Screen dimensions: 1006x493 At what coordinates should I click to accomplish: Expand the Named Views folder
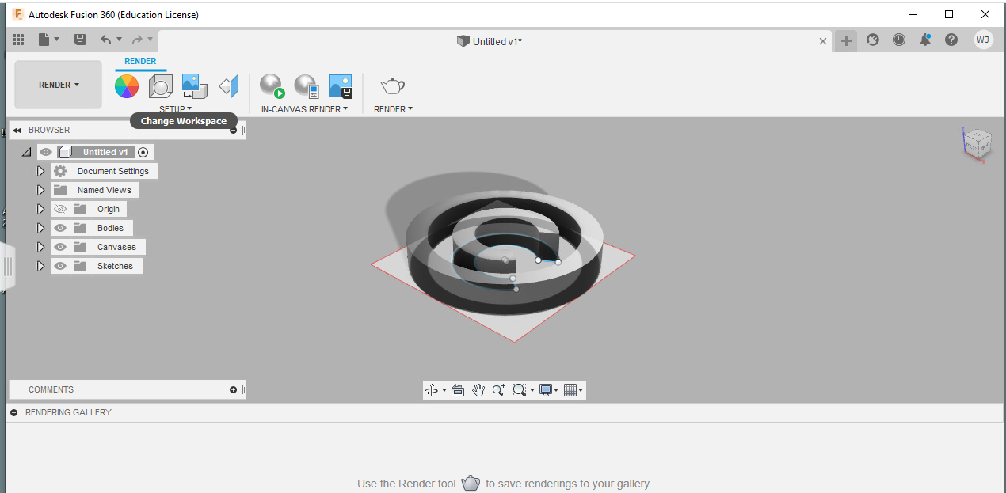(x=40, y=189)
